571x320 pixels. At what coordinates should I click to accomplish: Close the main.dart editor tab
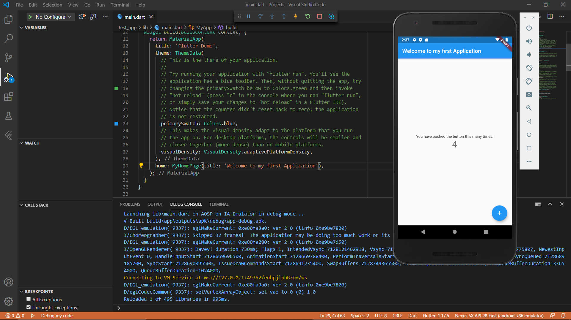pos(151,17)
